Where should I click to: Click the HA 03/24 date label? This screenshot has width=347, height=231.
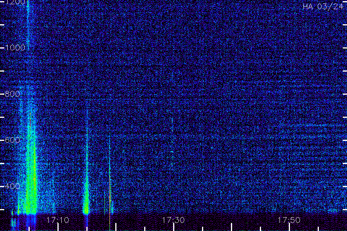click(323, 7)
